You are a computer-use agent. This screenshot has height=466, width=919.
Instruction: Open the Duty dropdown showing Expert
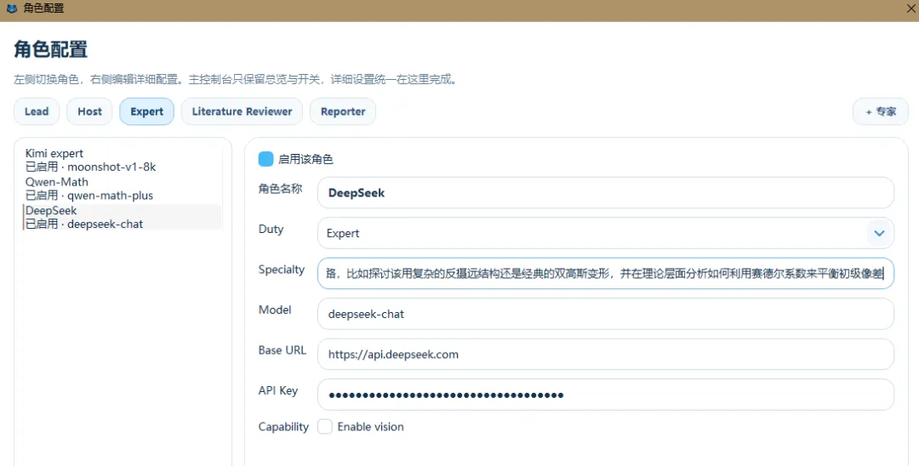point(606,233)
